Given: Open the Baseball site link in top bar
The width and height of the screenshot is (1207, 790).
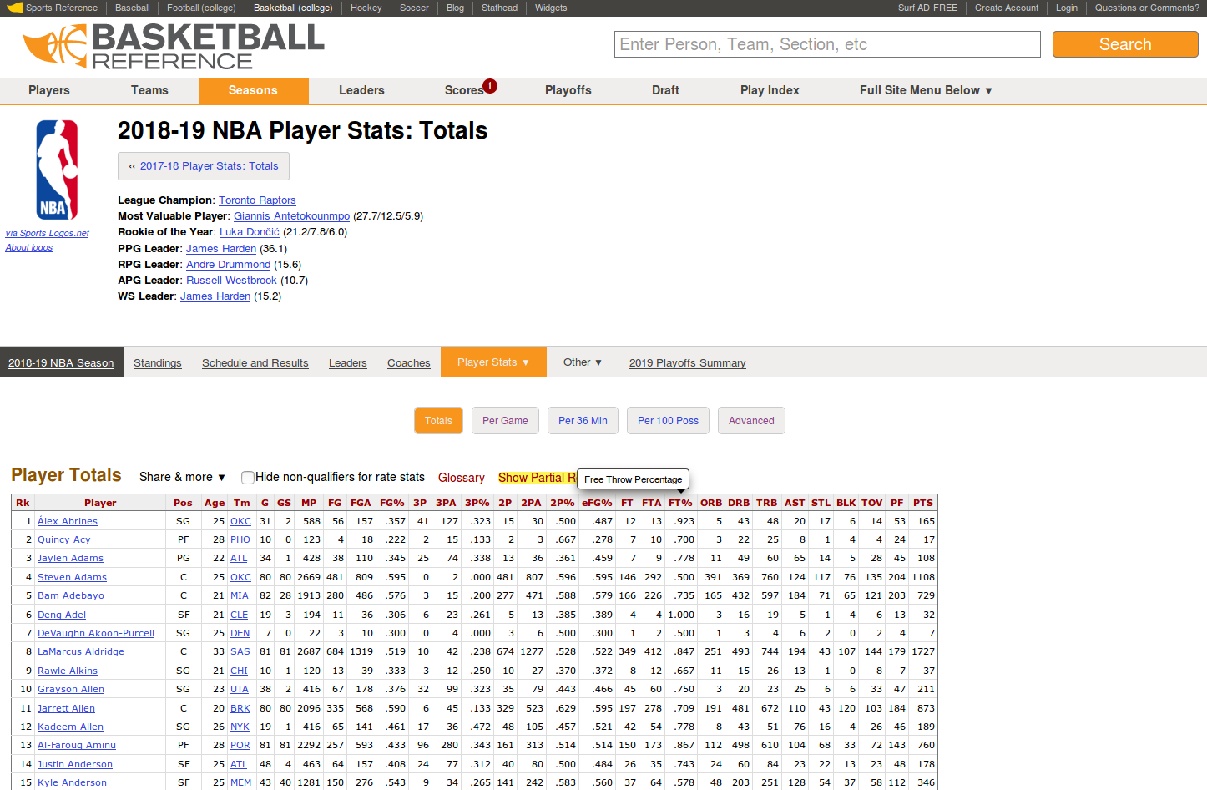Looking at the screenshot, I should pyautogui.click(x=133, y=8).
